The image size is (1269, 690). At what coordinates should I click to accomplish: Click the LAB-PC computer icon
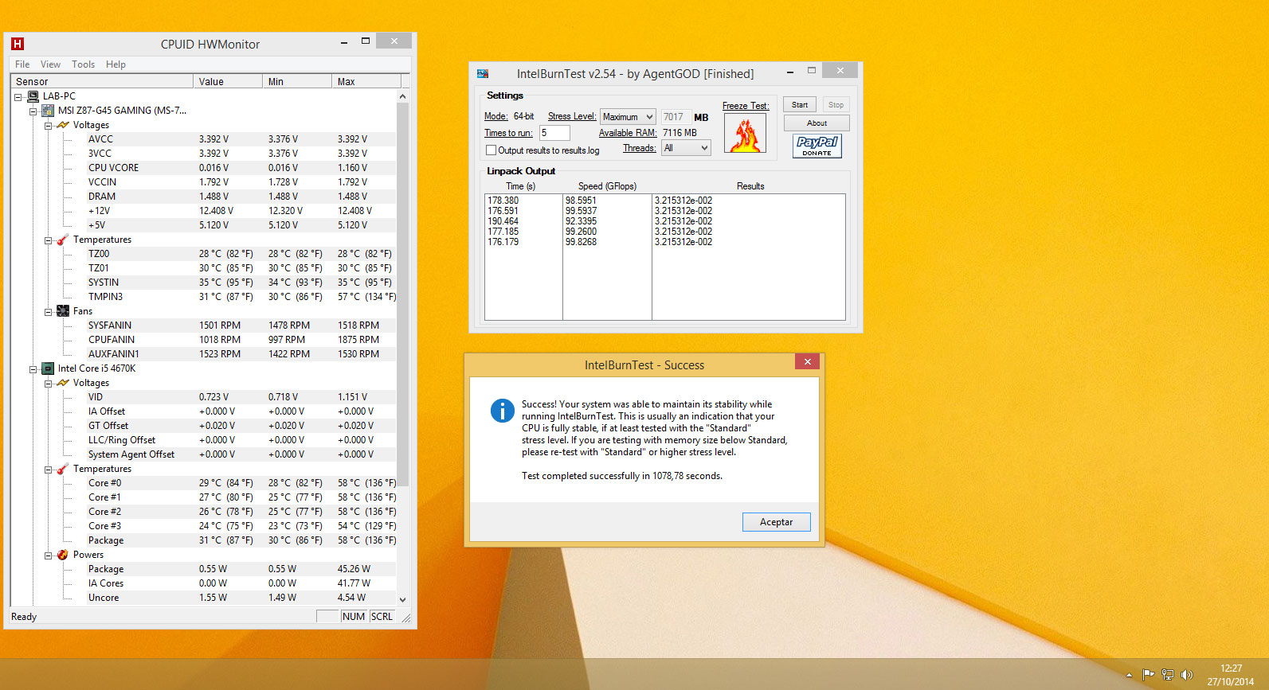point(33,96)
